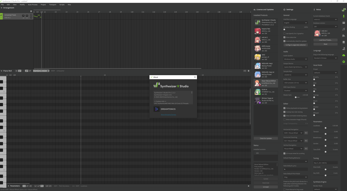Enable Show character image (if found)
Image resolution: width=347 pixels, height=191 pixels.
coord(285,119)
